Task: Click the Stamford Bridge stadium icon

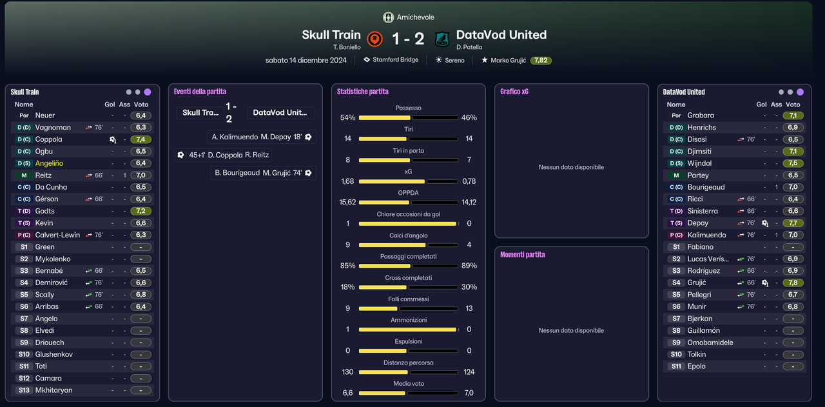Action: tap(367, 60)
